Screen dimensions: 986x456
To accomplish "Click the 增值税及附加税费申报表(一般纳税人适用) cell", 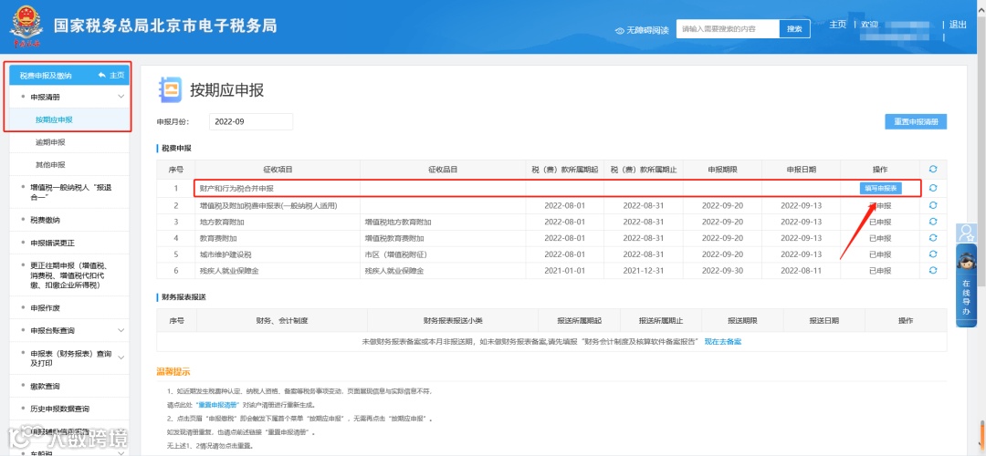I will pyautogui.click(x=278, y=205).
